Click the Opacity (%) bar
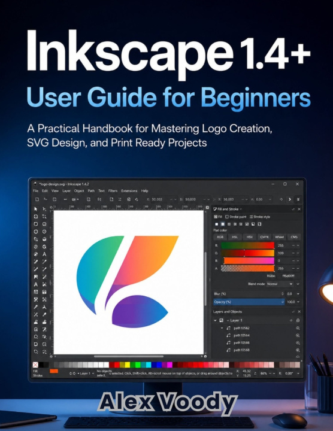The image size is (333, 431). (x=249, y=302)
